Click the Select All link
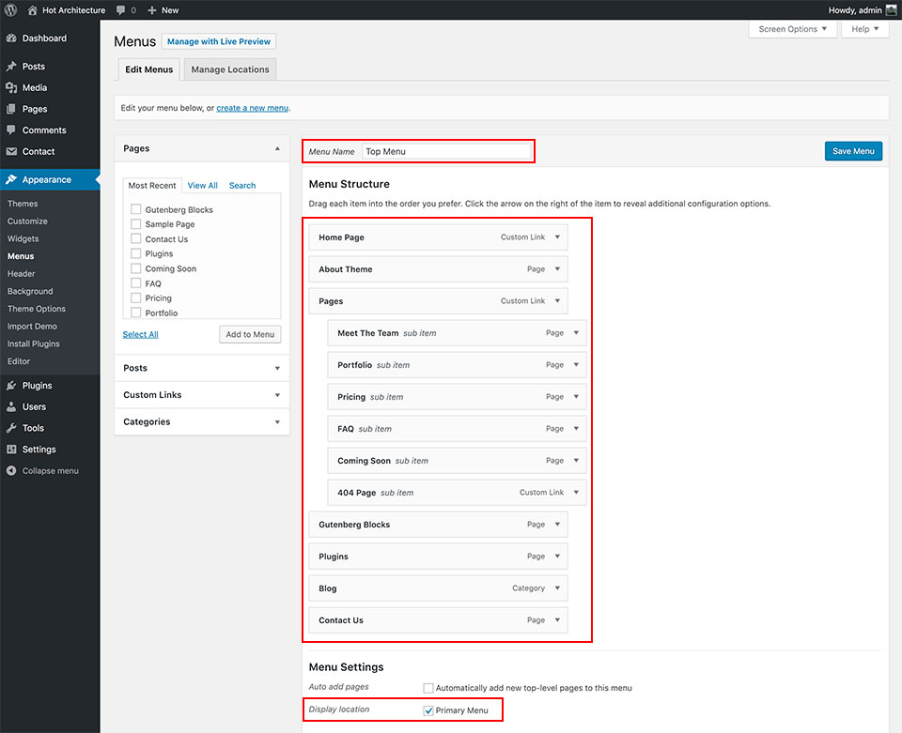The image size is (902, 733). (x=140, y=334)
